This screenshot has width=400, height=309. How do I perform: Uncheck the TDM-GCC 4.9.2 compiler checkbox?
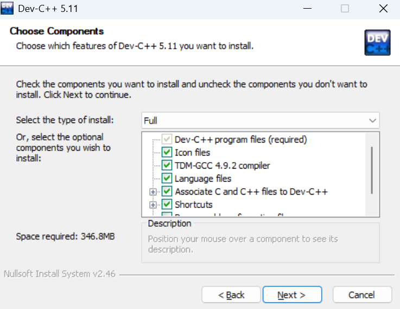167,165
